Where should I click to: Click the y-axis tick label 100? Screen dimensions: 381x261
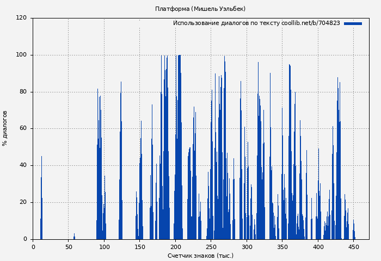(x=21, y=55)
